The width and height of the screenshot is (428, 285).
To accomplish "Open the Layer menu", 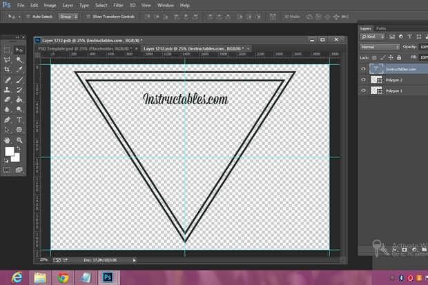I will [68, 6].
